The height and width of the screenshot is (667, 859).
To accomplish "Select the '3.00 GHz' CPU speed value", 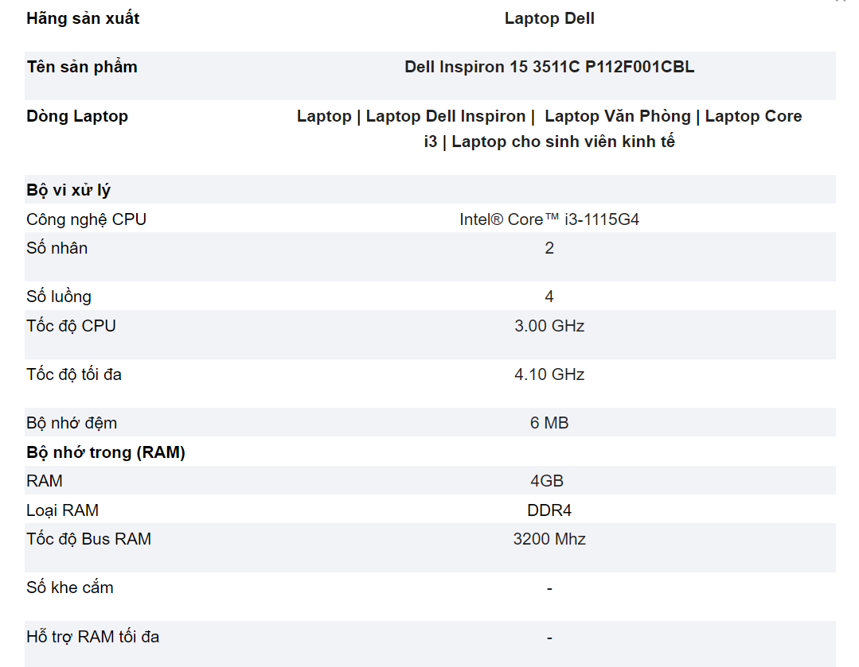I will point(549,326).
